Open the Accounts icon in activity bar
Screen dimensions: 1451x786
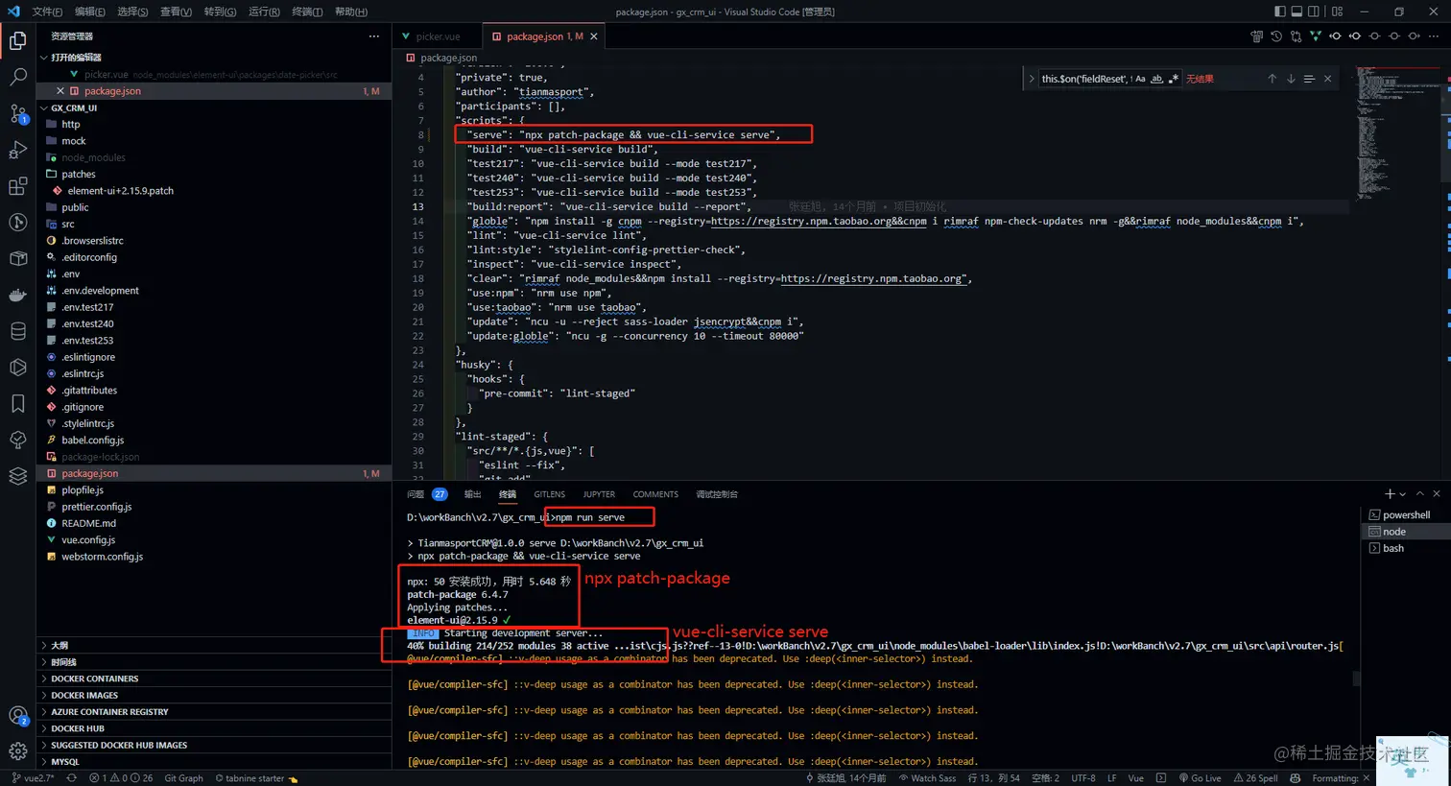pos(17,716)
